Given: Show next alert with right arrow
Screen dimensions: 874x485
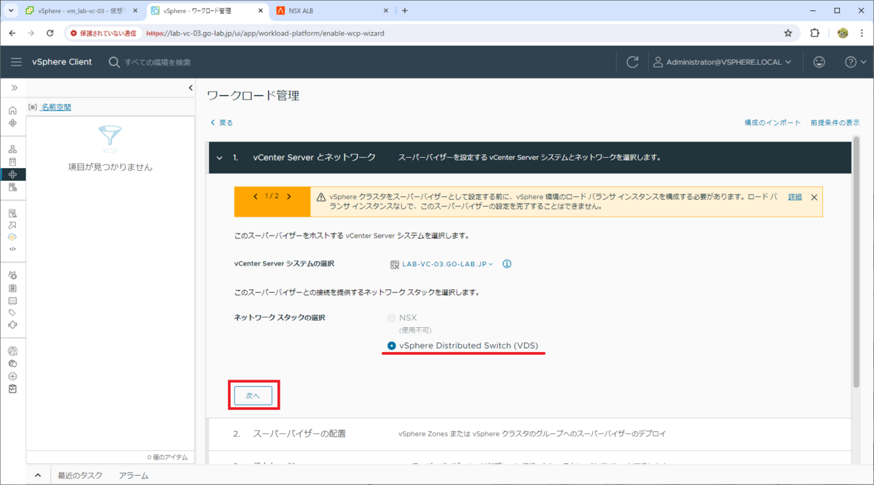Looking at the screenshot, I should (x=289, y=196).
